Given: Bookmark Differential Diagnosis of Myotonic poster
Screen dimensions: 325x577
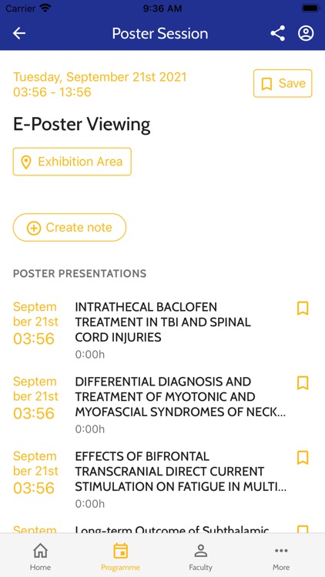Looking at the screenshot, I should coord(303,383).
